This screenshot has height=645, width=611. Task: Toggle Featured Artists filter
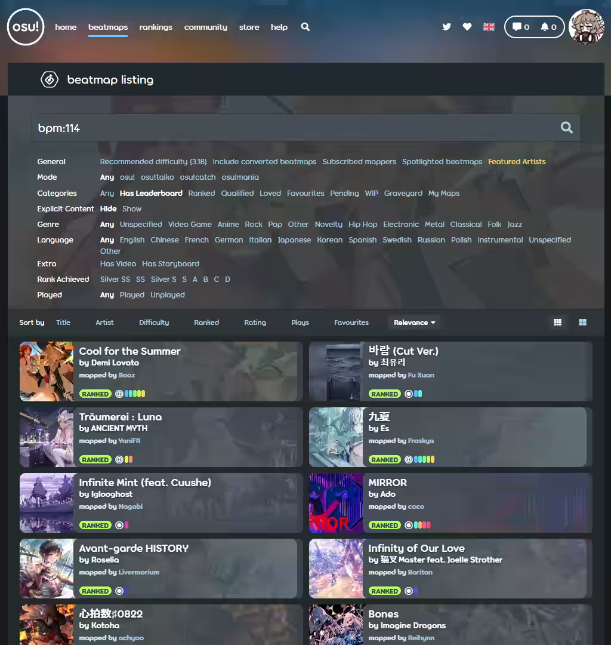click(x=517, y=162)
